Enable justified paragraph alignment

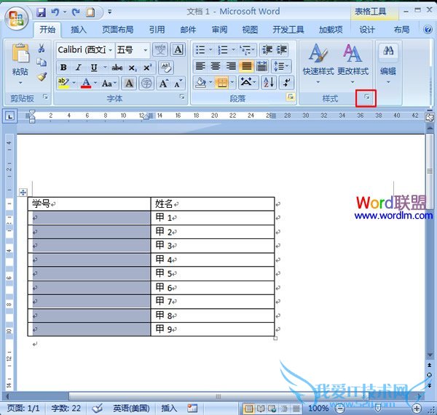pyautogui.click(x=248, y=66)
